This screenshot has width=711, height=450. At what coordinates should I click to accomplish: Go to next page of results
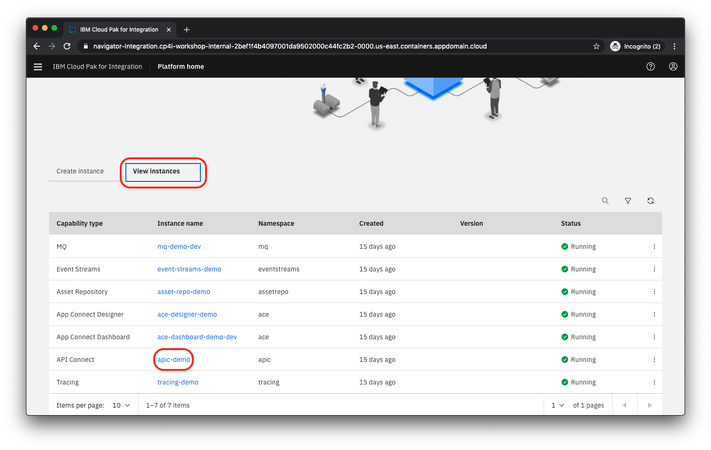(650, 405)
